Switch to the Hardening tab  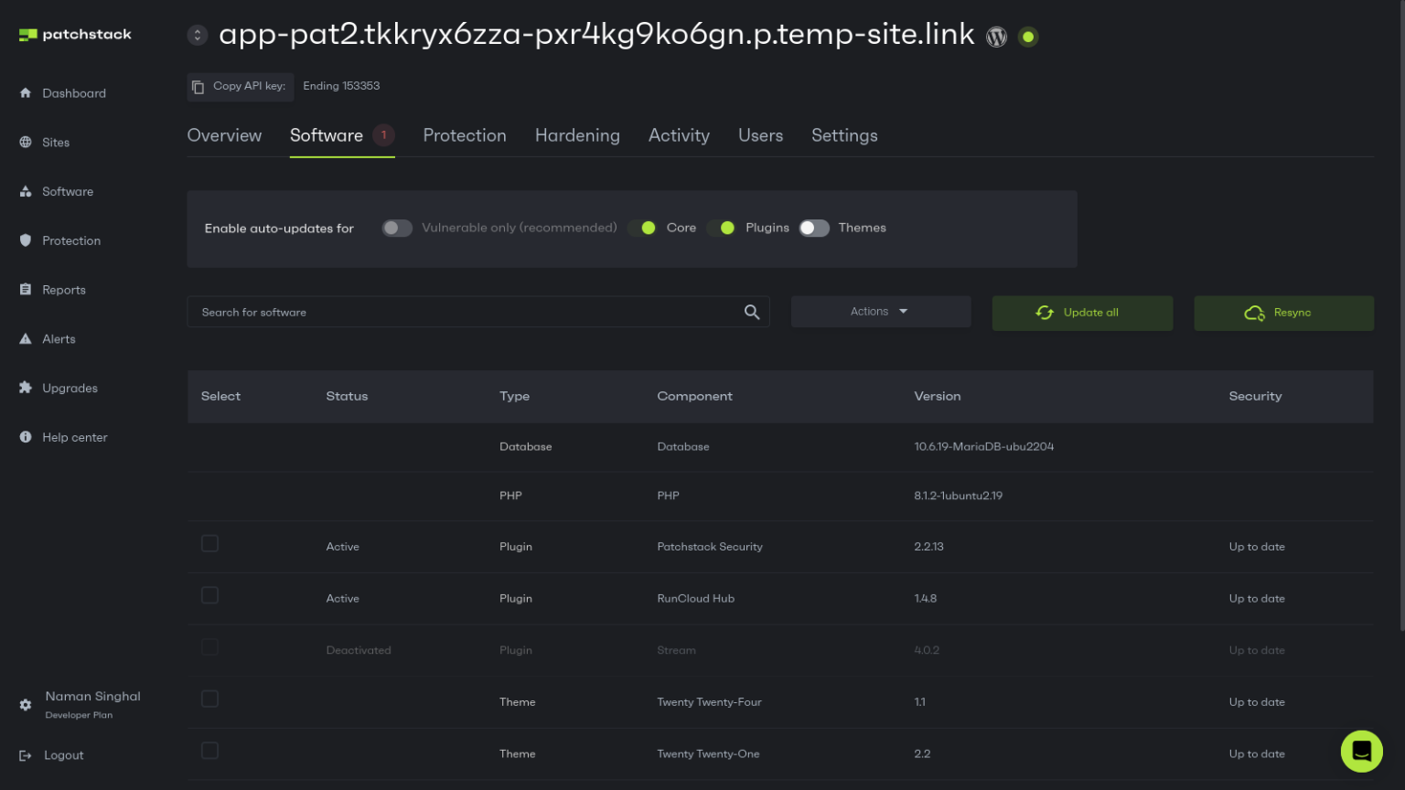pos(577,135)
